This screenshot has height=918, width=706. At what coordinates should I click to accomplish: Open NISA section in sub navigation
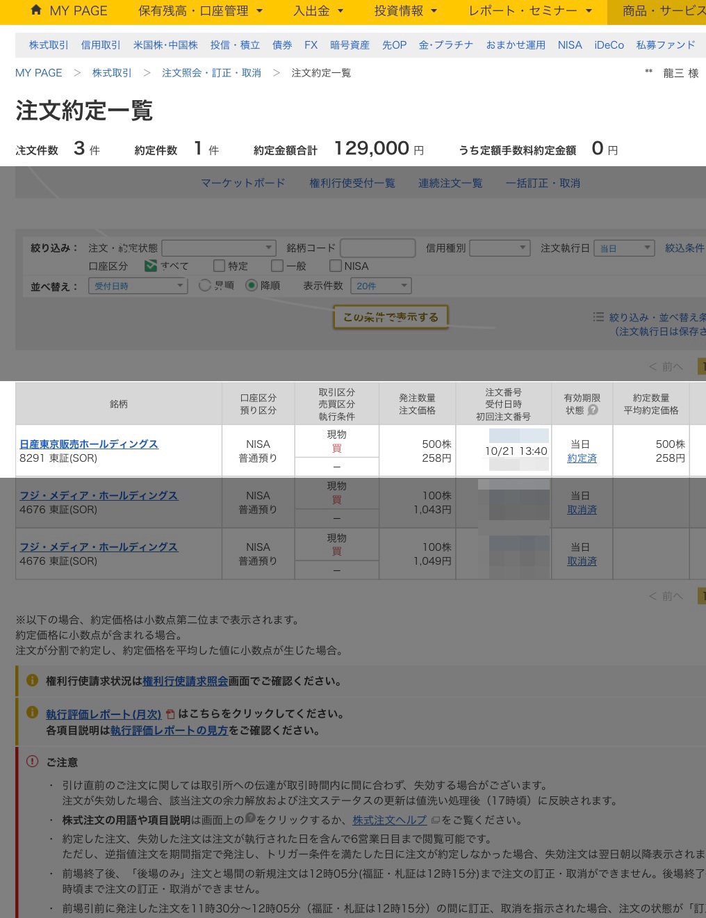point(570,45)
